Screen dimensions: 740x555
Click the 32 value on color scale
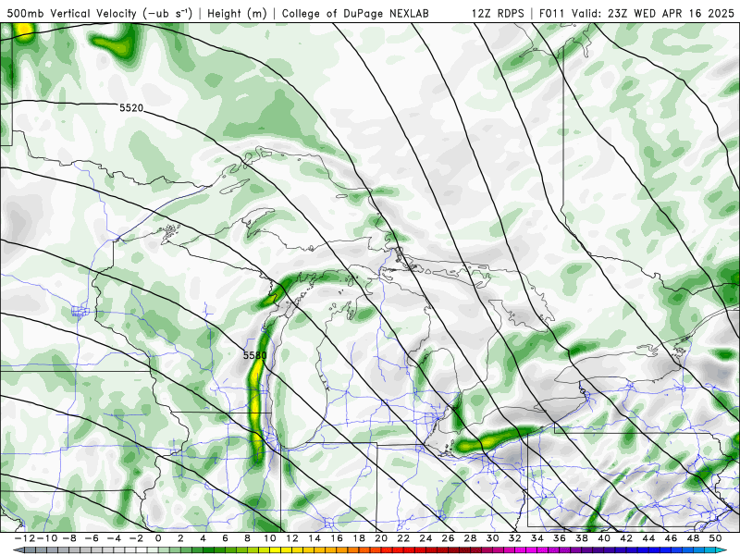(515, 538)
